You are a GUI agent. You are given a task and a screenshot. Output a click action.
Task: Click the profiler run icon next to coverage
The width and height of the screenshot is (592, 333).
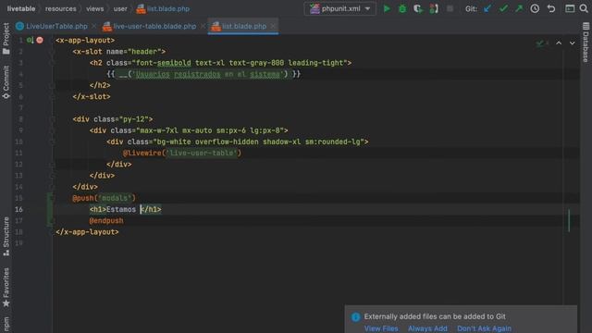[434, 8]
